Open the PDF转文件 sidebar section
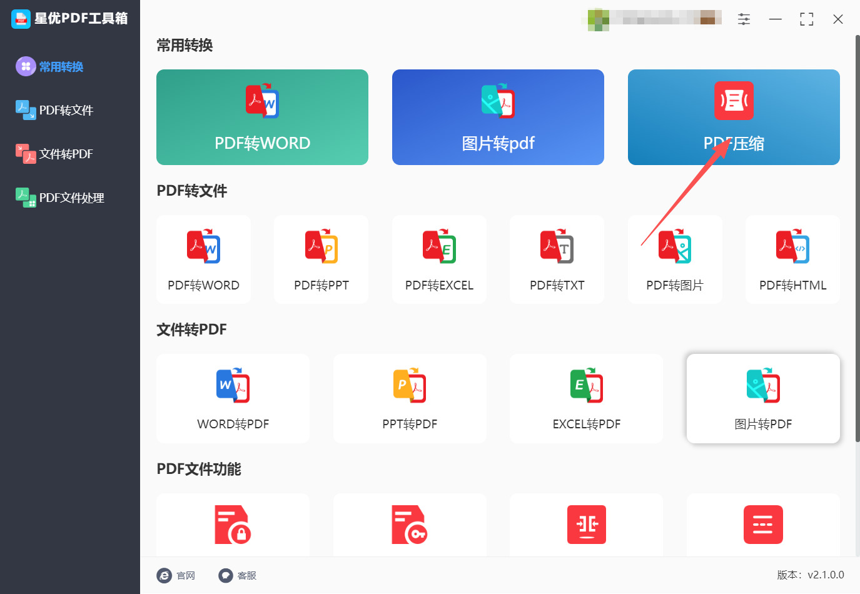The height and width of the screenshot is (594, 860). (x=54, y=110)
